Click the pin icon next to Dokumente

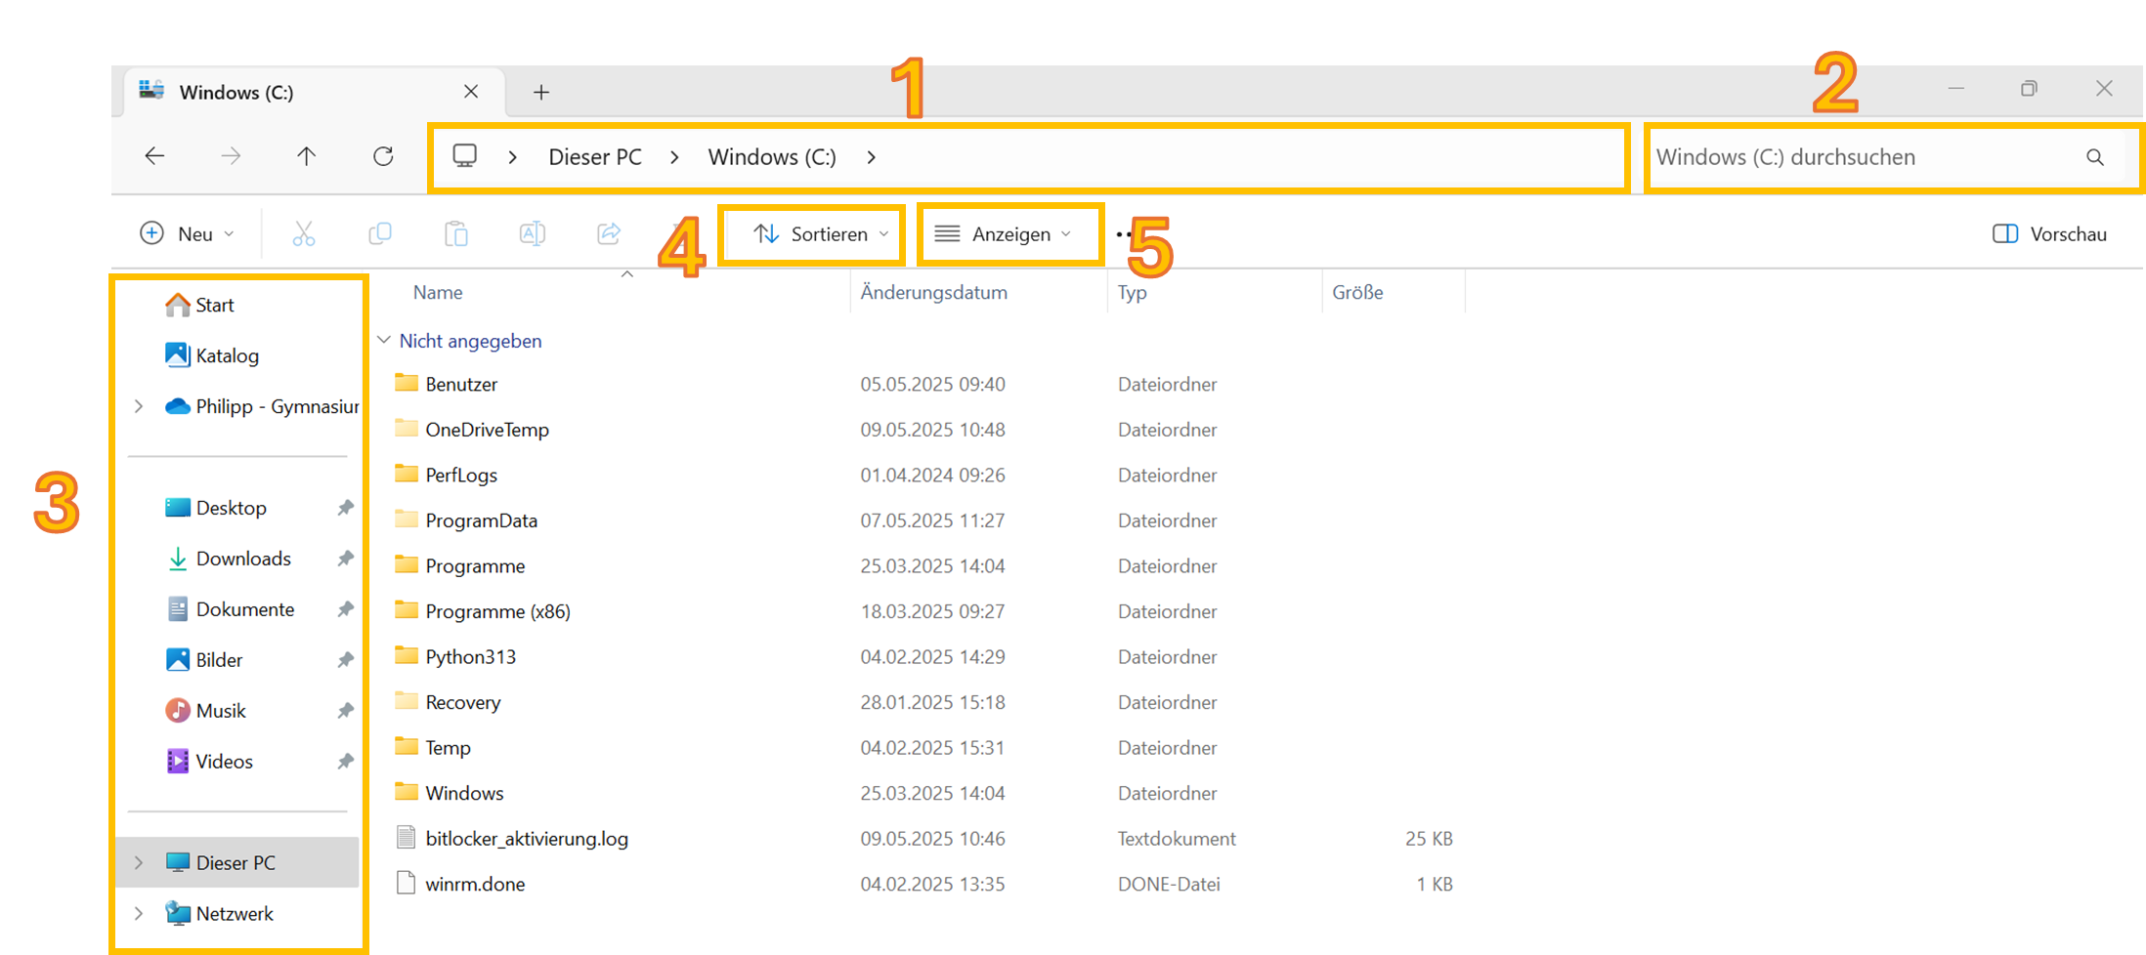point(345,609)
